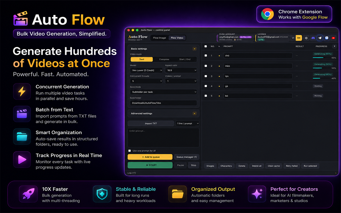Viewport: 341px width, 213px height.
Task: Click the Import TXT button
Action: point(151,124)
